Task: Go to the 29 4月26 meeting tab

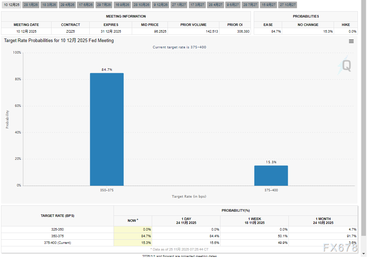Action: coord(67,5)
